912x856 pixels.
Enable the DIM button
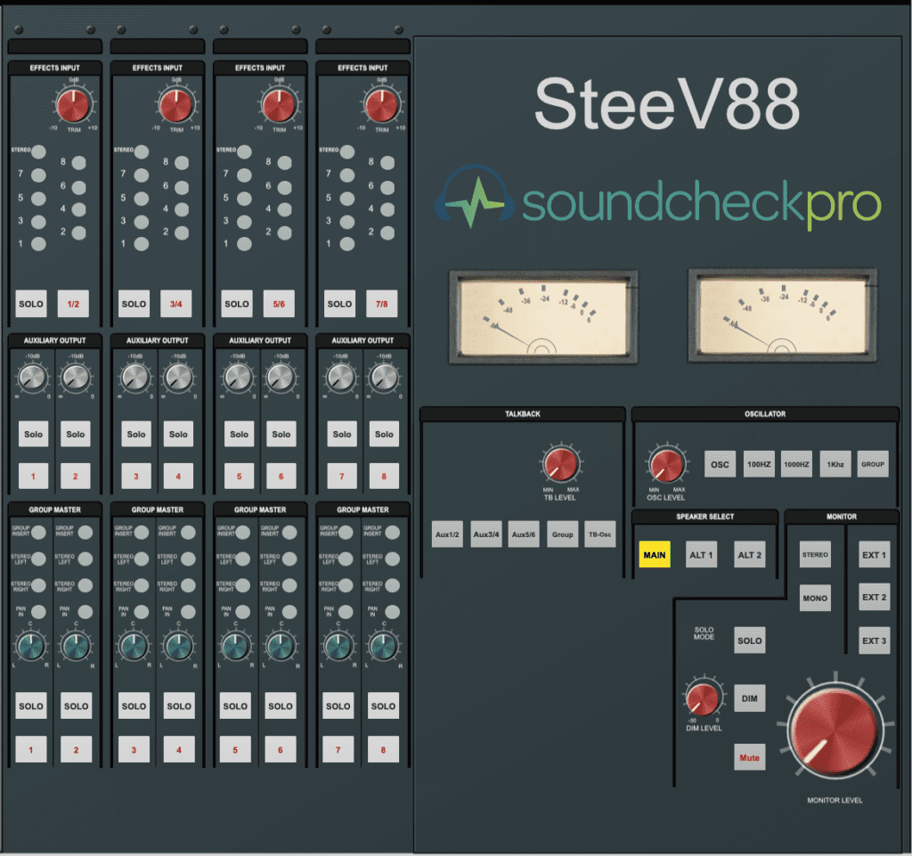(749, 698)
